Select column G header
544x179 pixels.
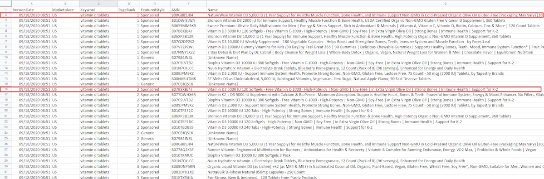375,4
